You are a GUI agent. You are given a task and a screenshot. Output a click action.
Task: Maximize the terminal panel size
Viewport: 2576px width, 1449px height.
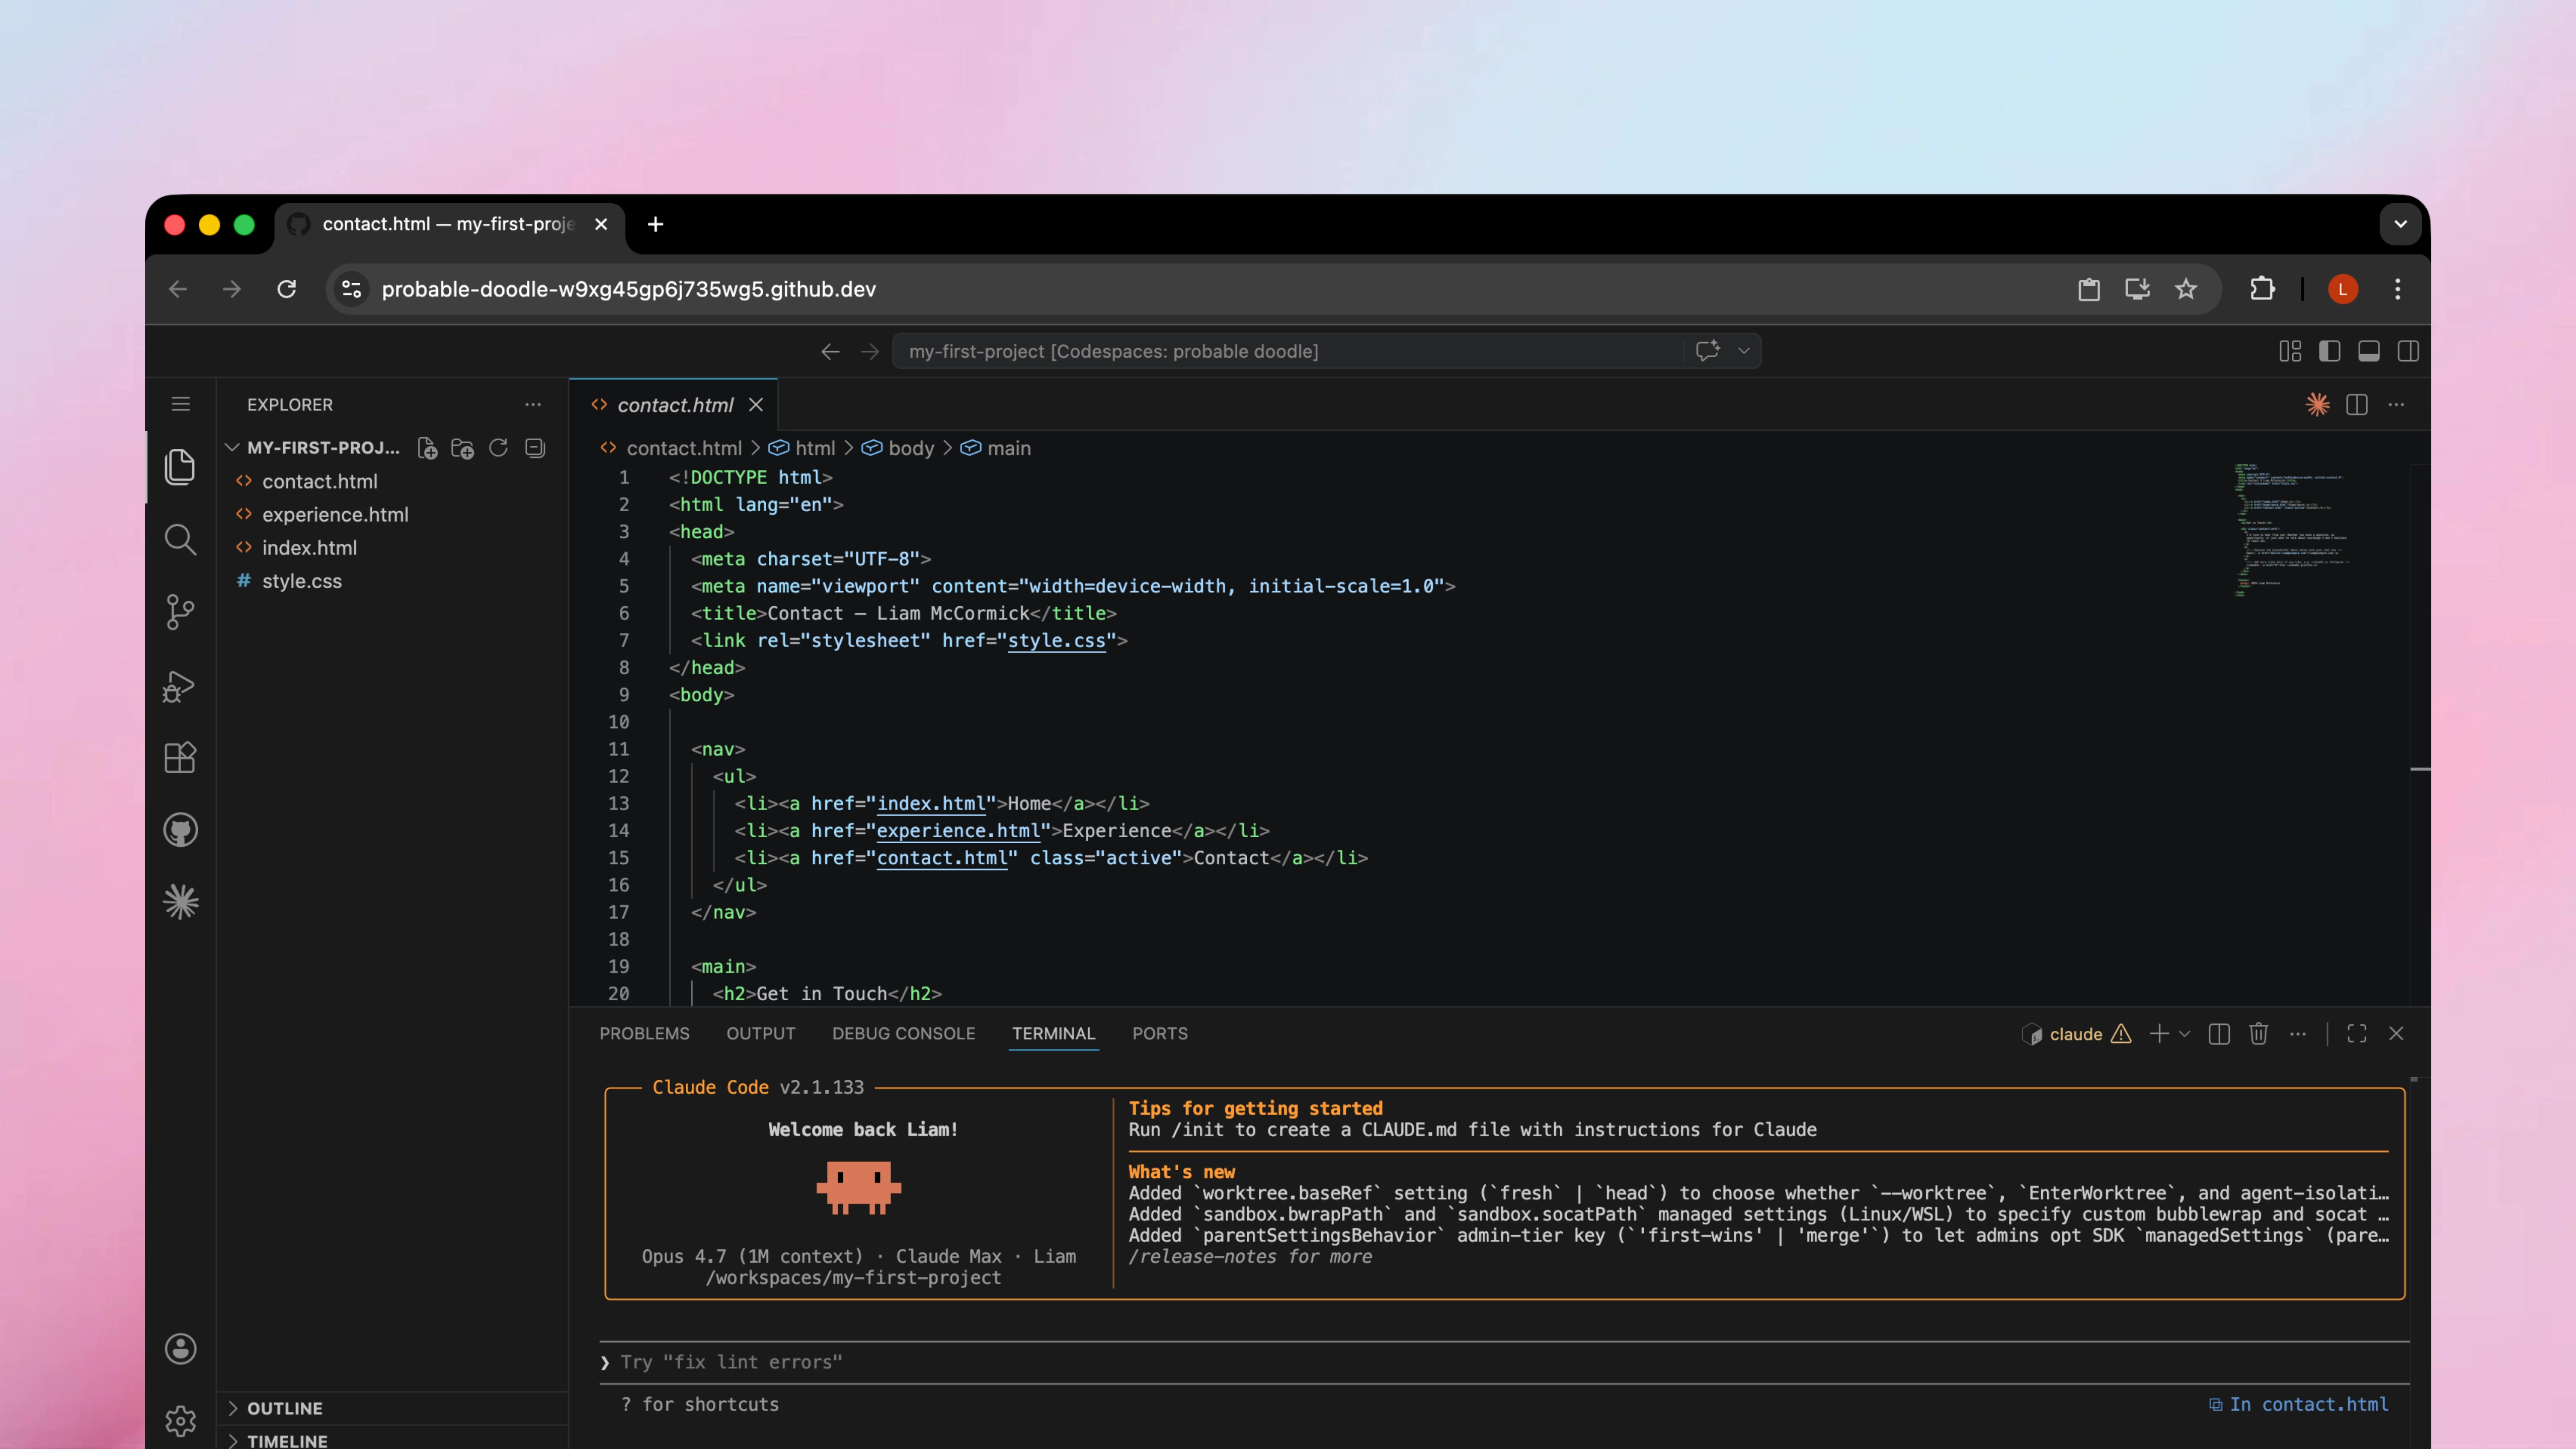click(x=2357, y=1034)
